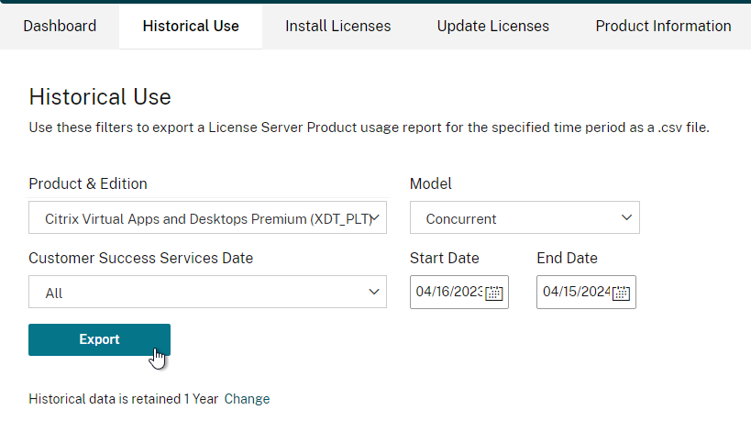
Task: Click the Product & Edition chevron arrow
Action: (x=375, y=218)
